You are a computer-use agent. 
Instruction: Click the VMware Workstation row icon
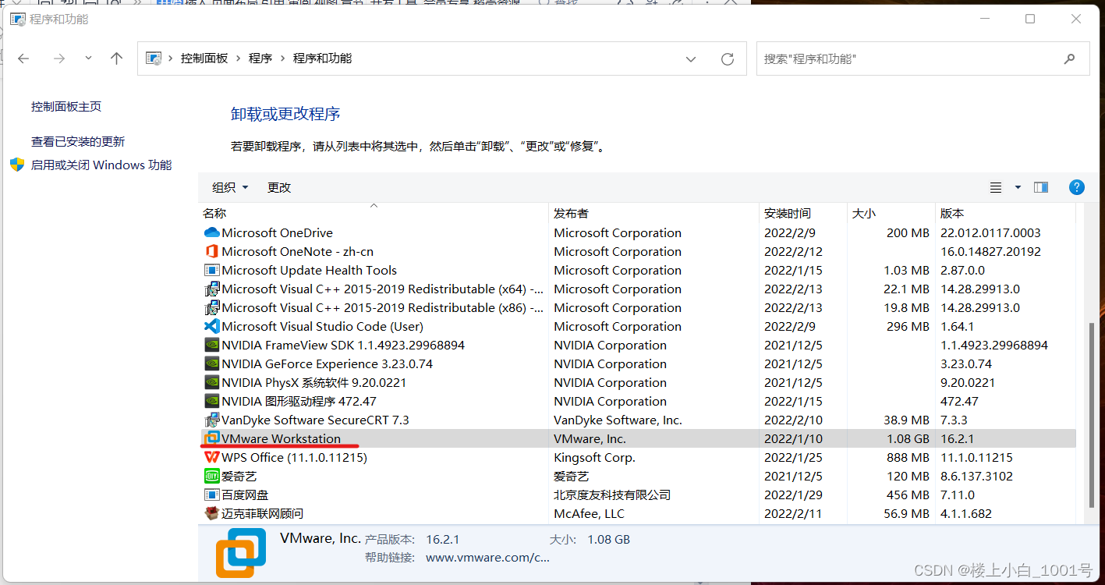(211, 438)
